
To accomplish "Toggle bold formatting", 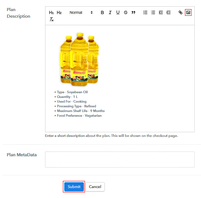I will tap(102, 12).
